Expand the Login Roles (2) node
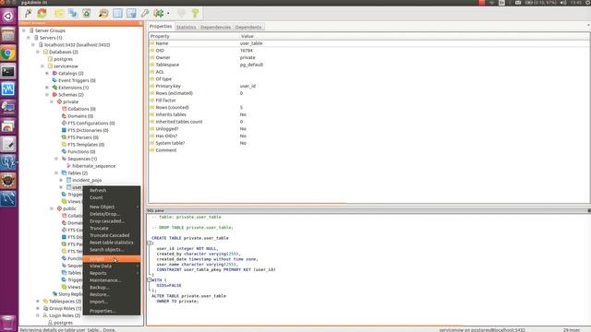The width and height of the screenshot is (591, 332). click(38, 315)
